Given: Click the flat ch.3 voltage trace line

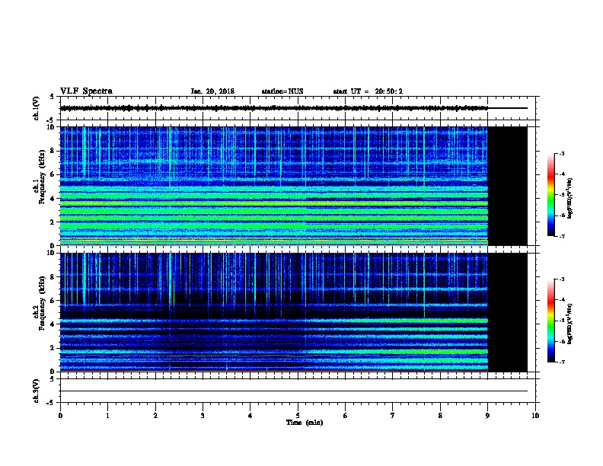Looking at the screenshot, I should (x=294, y=391).
